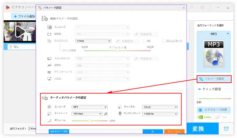The image size is (237, 138).
Task: Click the ボリューム volume slider handle
Action: coord(89,120)
